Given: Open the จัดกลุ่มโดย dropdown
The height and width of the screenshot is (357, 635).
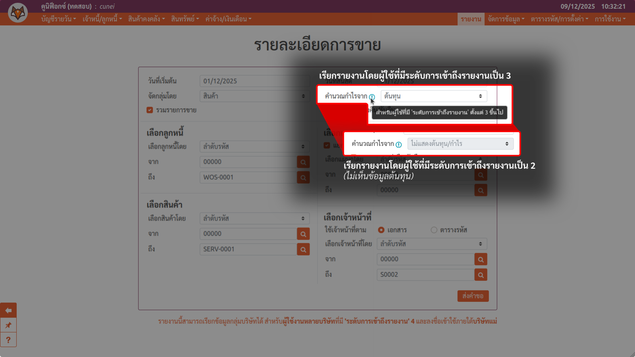Looking at the screenshot, I should [x=254, y=96].
